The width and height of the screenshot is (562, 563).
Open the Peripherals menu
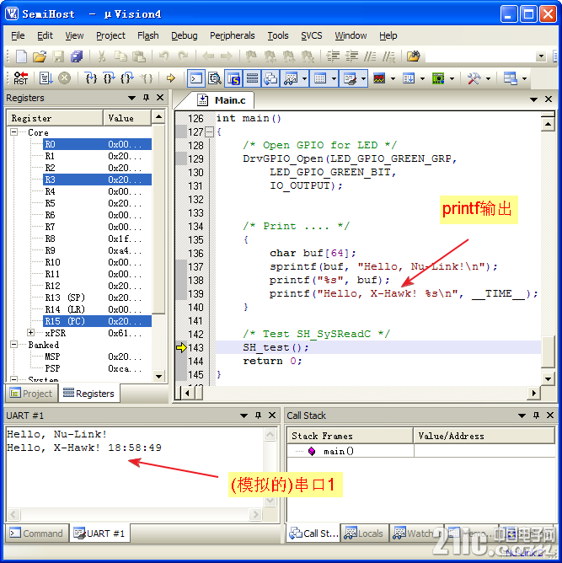(x=233, y=35)
